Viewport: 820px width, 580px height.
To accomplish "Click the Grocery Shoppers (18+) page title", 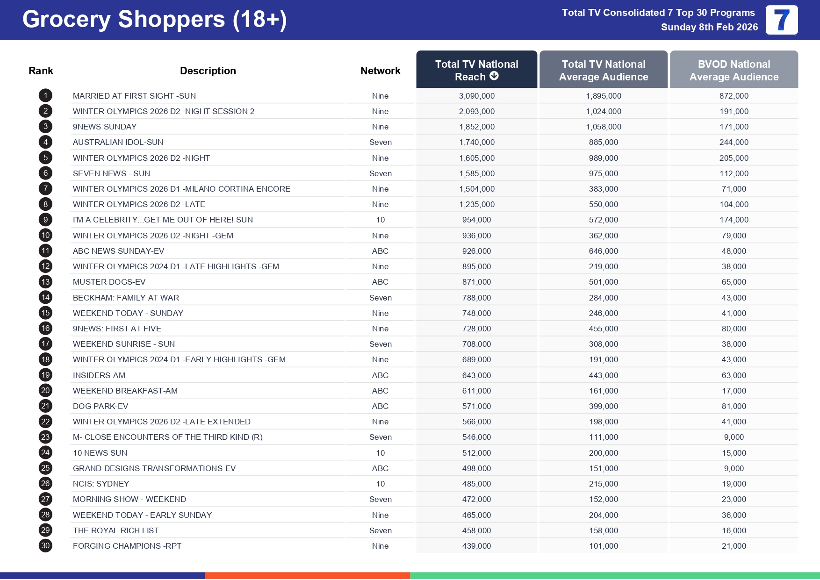I will pos(154,20).
